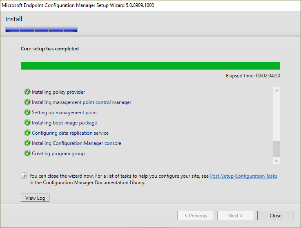This screenshot has height=228, width=301.
Task: Click the greyed-out Next button
Action: pyautogui.click(x=236, y=216)
